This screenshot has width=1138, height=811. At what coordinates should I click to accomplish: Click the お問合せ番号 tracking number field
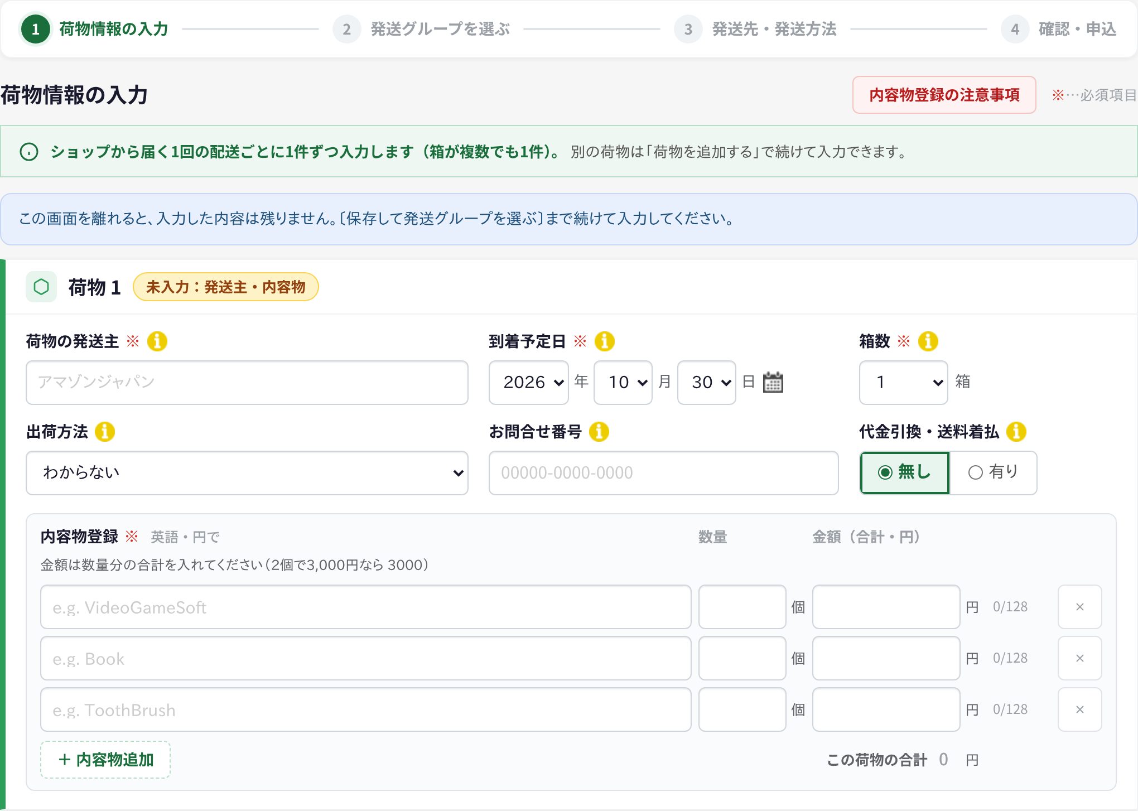tap(663, 472)
